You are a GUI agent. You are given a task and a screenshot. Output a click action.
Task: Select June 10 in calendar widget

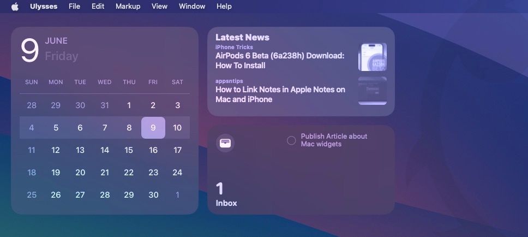pos(177,128)
